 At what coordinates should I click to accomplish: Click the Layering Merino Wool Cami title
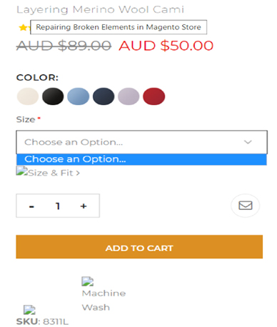[x=100, y=10]
